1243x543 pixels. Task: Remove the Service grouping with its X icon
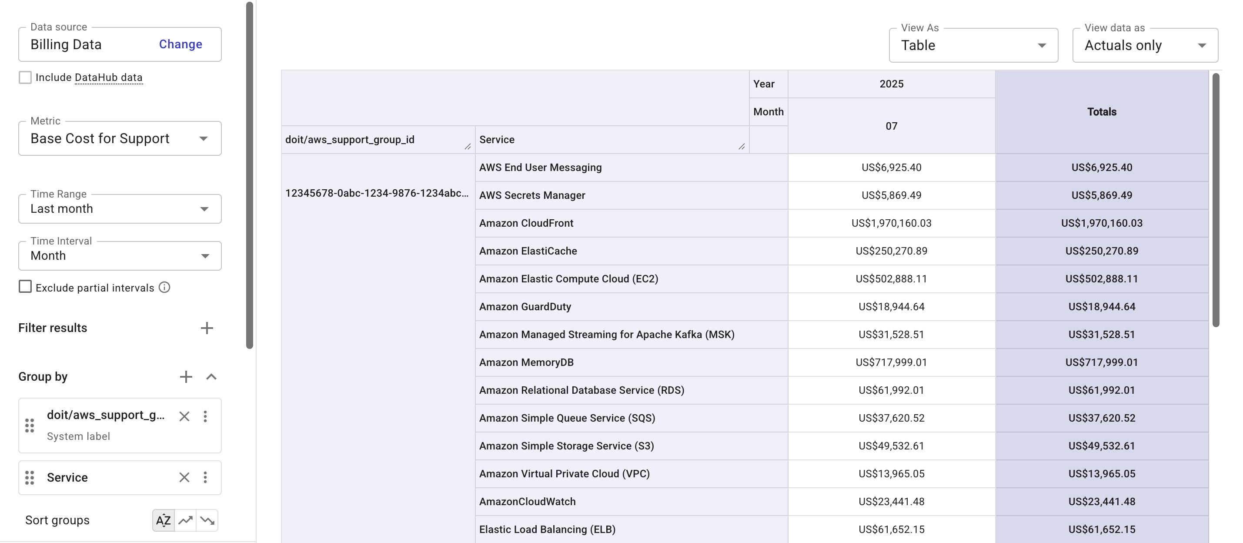184,477
